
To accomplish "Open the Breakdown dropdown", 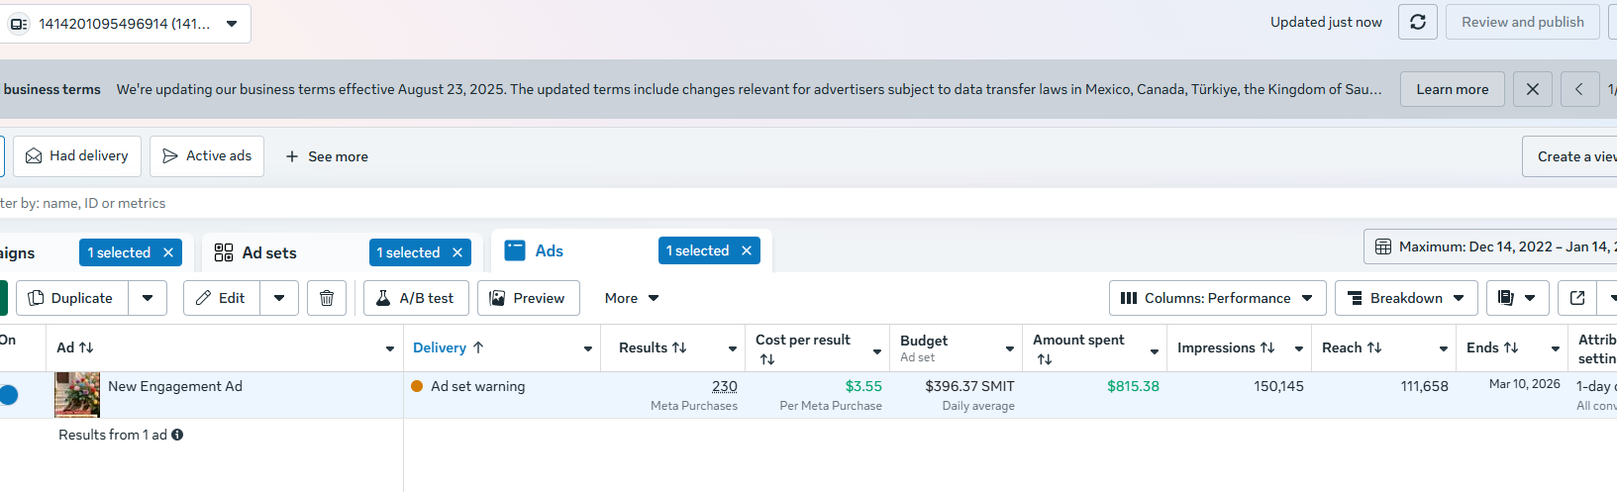I will click(x=1406, y=298).
